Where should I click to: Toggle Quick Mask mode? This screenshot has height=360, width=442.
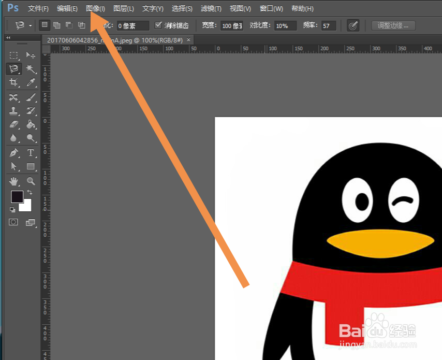pyautogui.click(x=13, y=222)
